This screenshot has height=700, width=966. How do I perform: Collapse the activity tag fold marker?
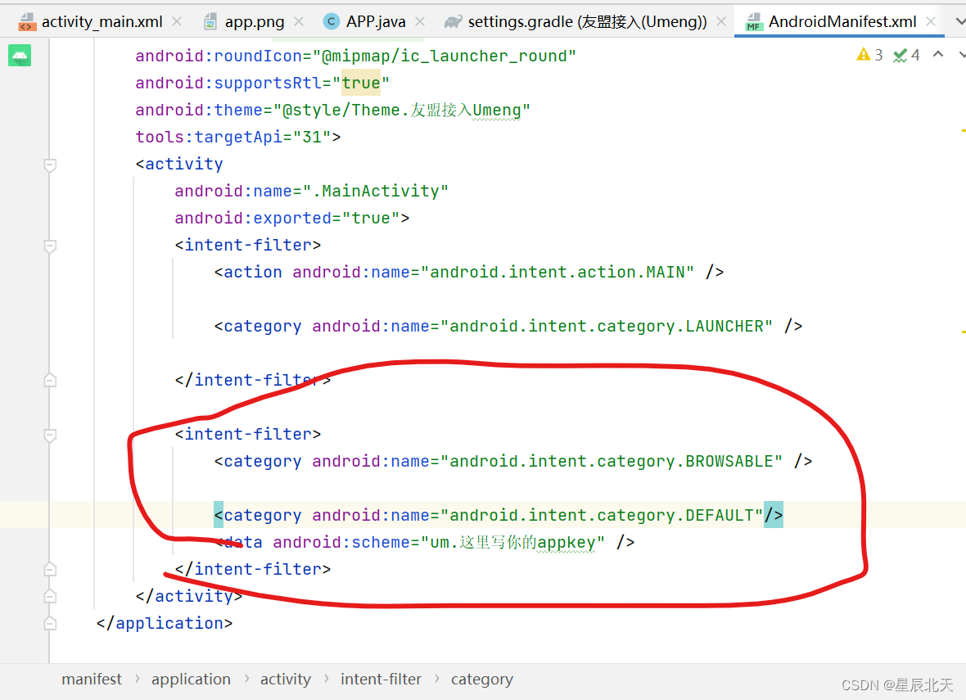tap(51, 165)
